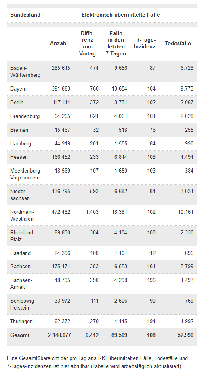
Task: Click Hamburg's death count 990
Action: pos(189,144)
